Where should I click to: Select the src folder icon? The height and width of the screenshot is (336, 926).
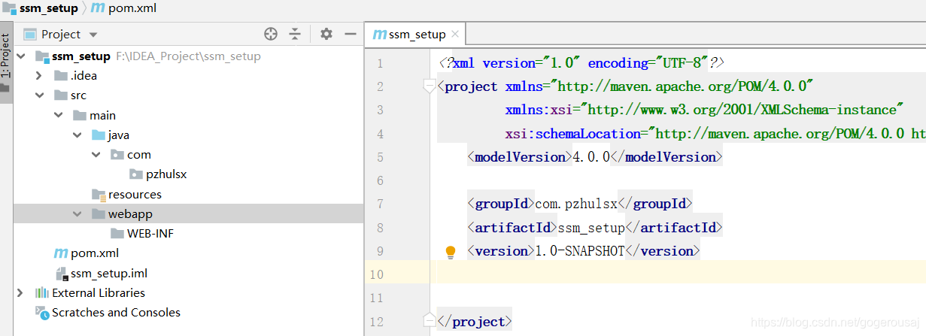(60, 95)
